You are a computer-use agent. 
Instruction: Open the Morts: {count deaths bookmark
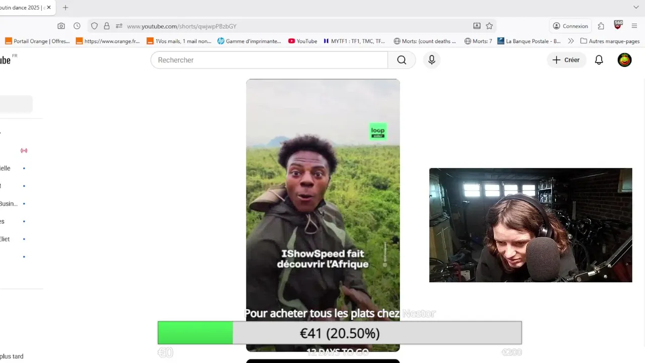click(424, 41)
